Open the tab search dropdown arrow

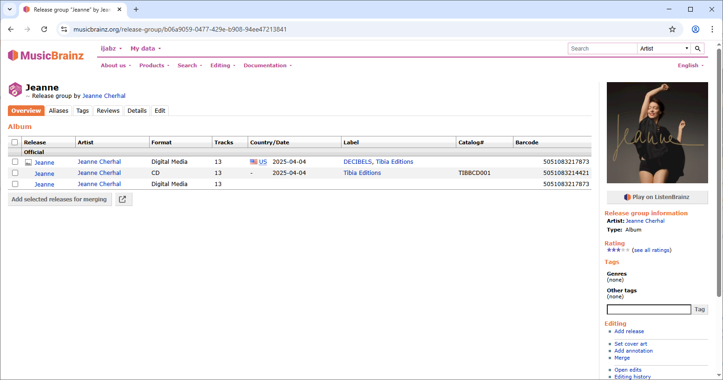coord(9,9)
